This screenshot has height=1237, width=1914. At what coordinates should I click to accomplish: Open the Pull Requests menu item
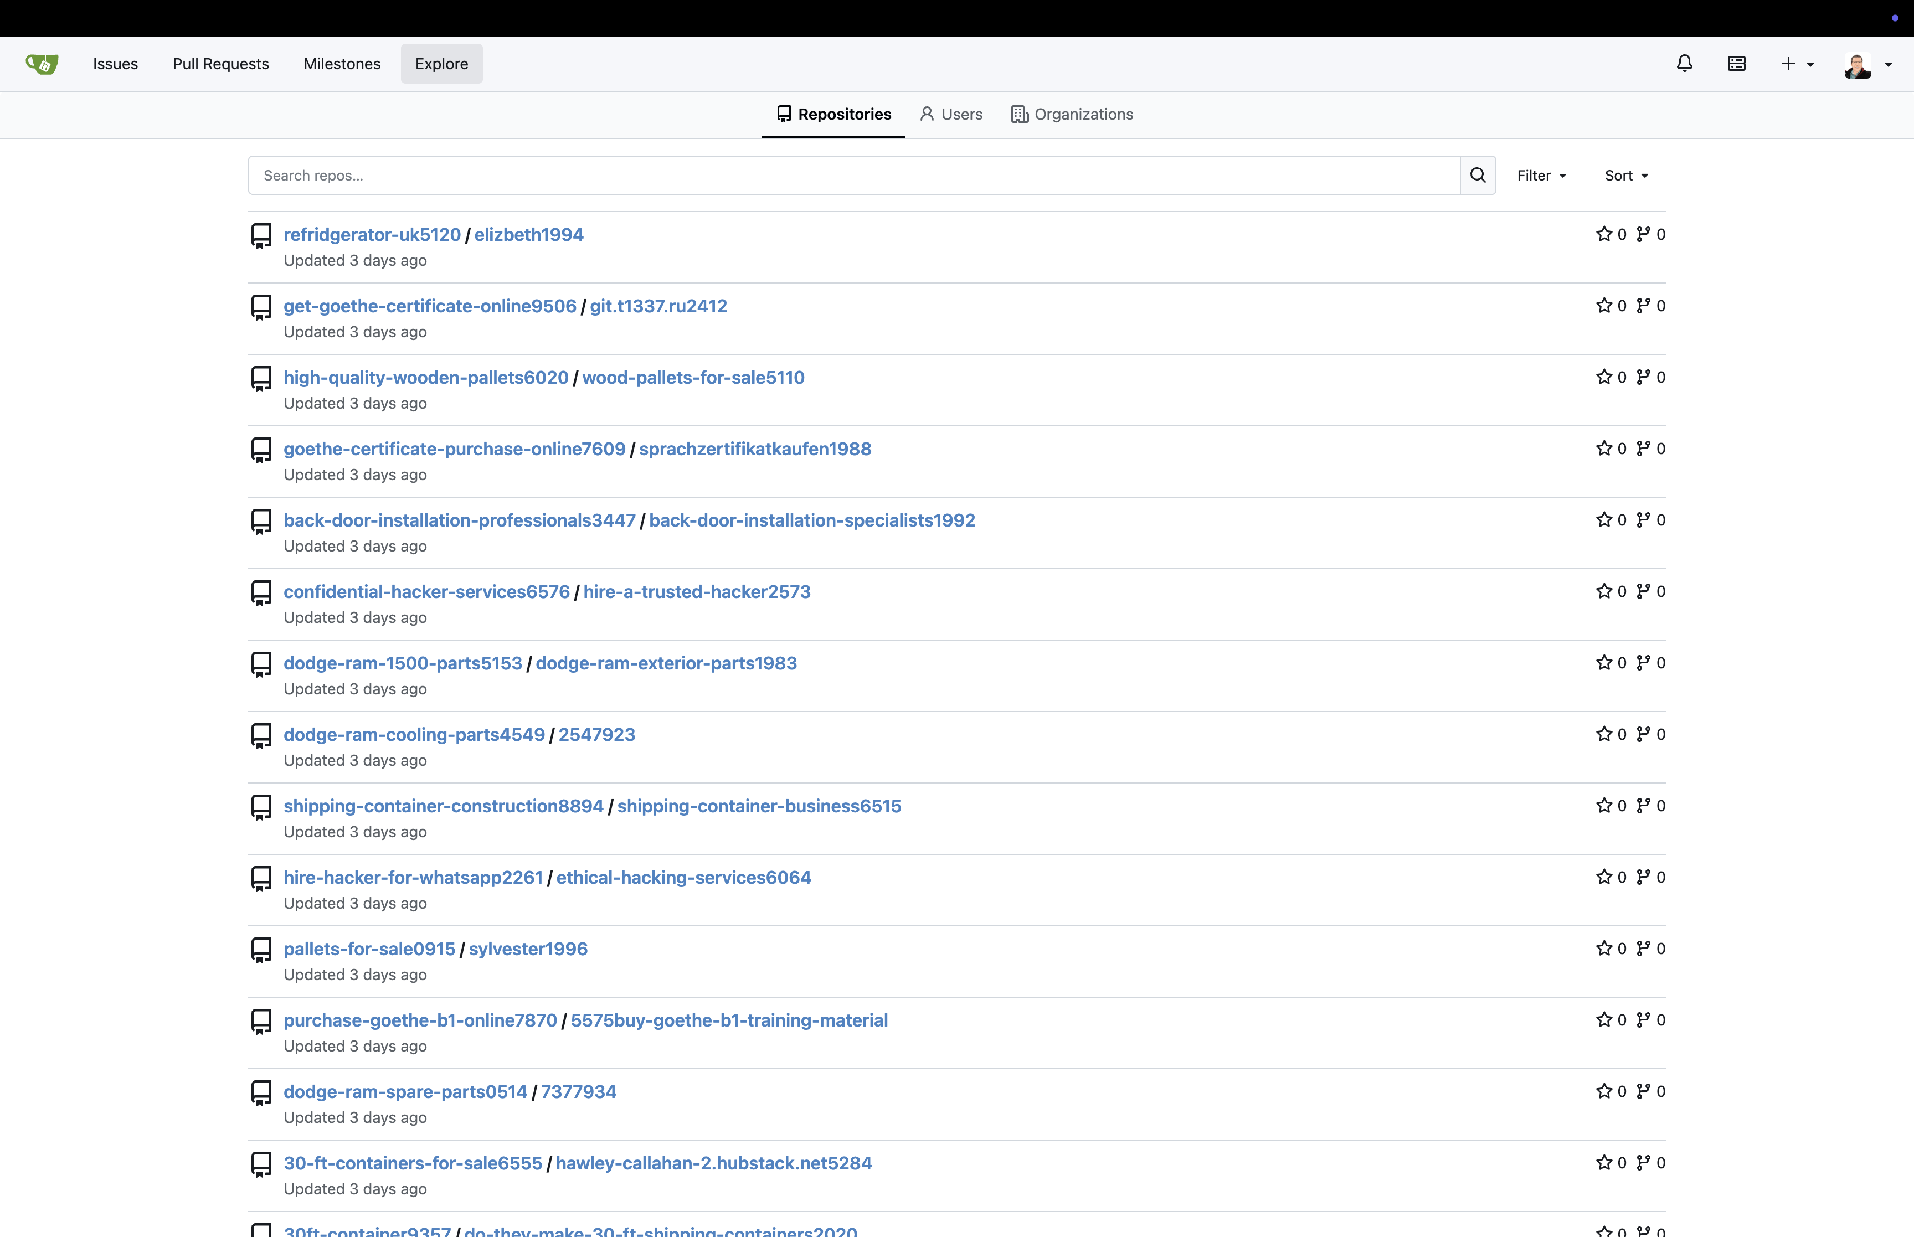(220, 64)
